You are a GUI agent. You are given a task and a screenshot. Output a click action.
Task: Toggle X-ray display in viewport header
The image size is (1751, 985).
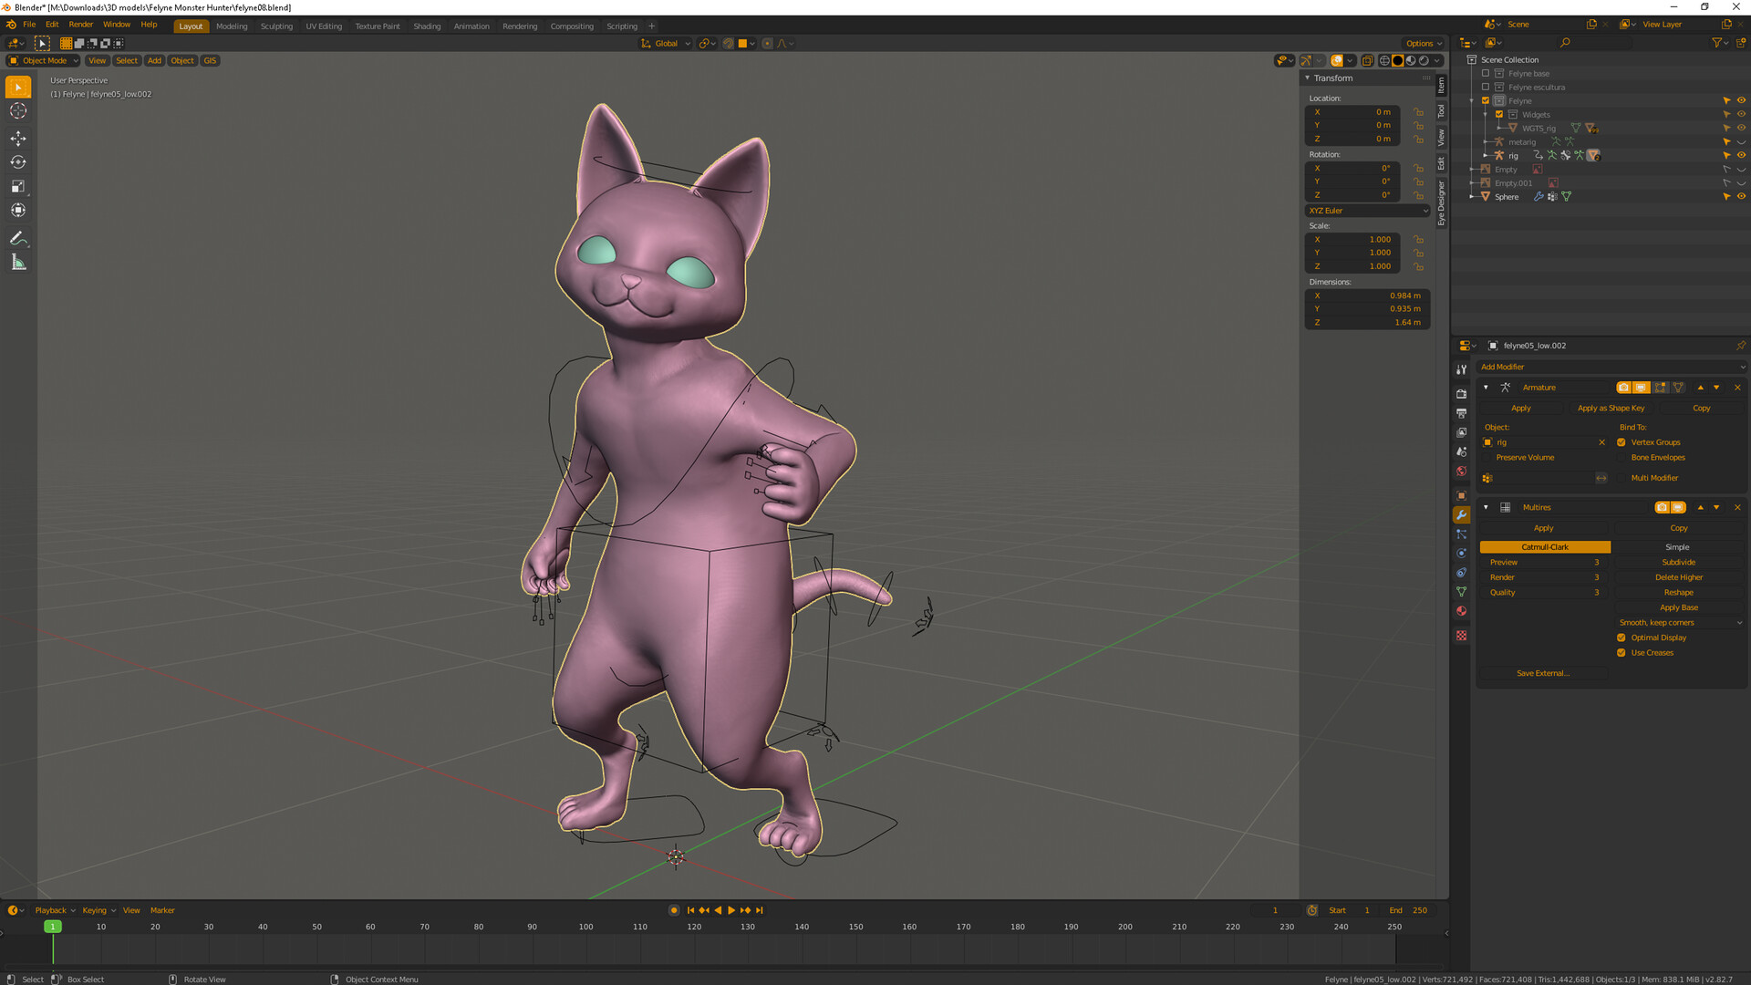coord(1367,60)
